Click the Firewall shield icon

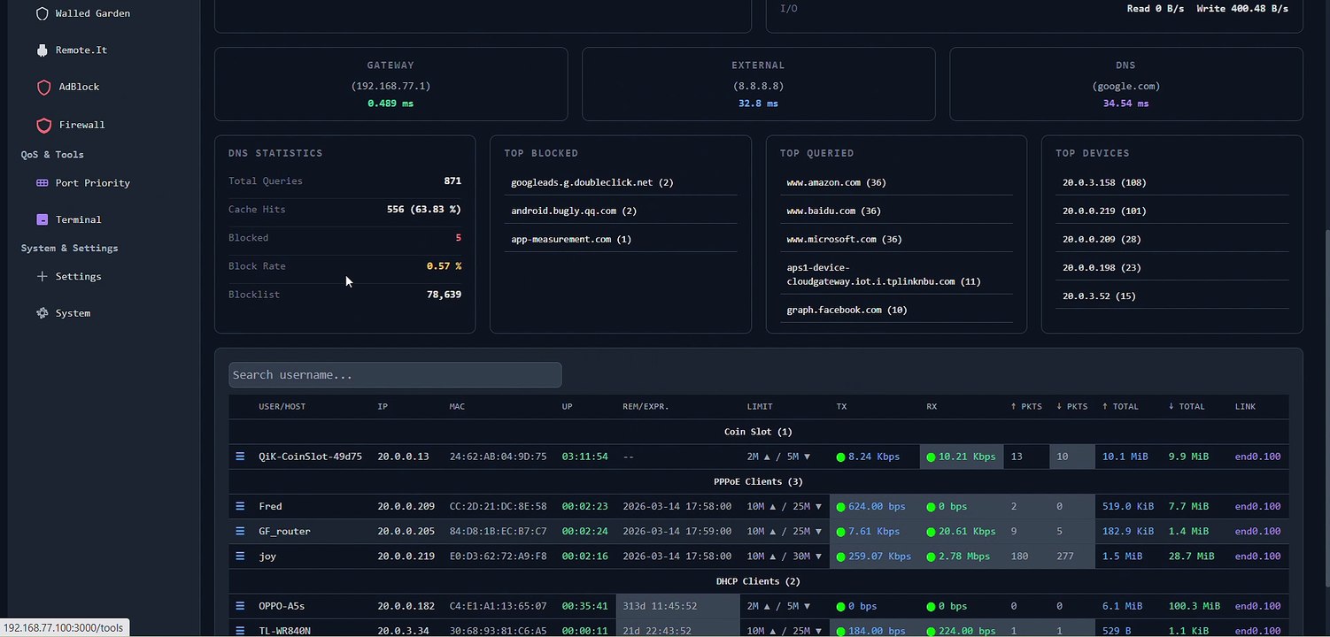click(43, 125)
